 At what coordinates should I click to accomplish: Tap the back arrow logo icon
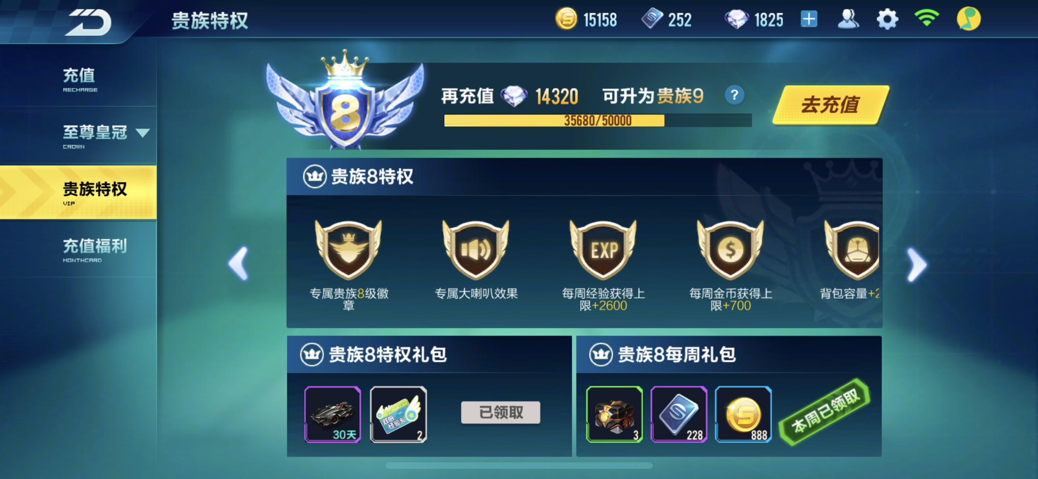pos(89,21)
